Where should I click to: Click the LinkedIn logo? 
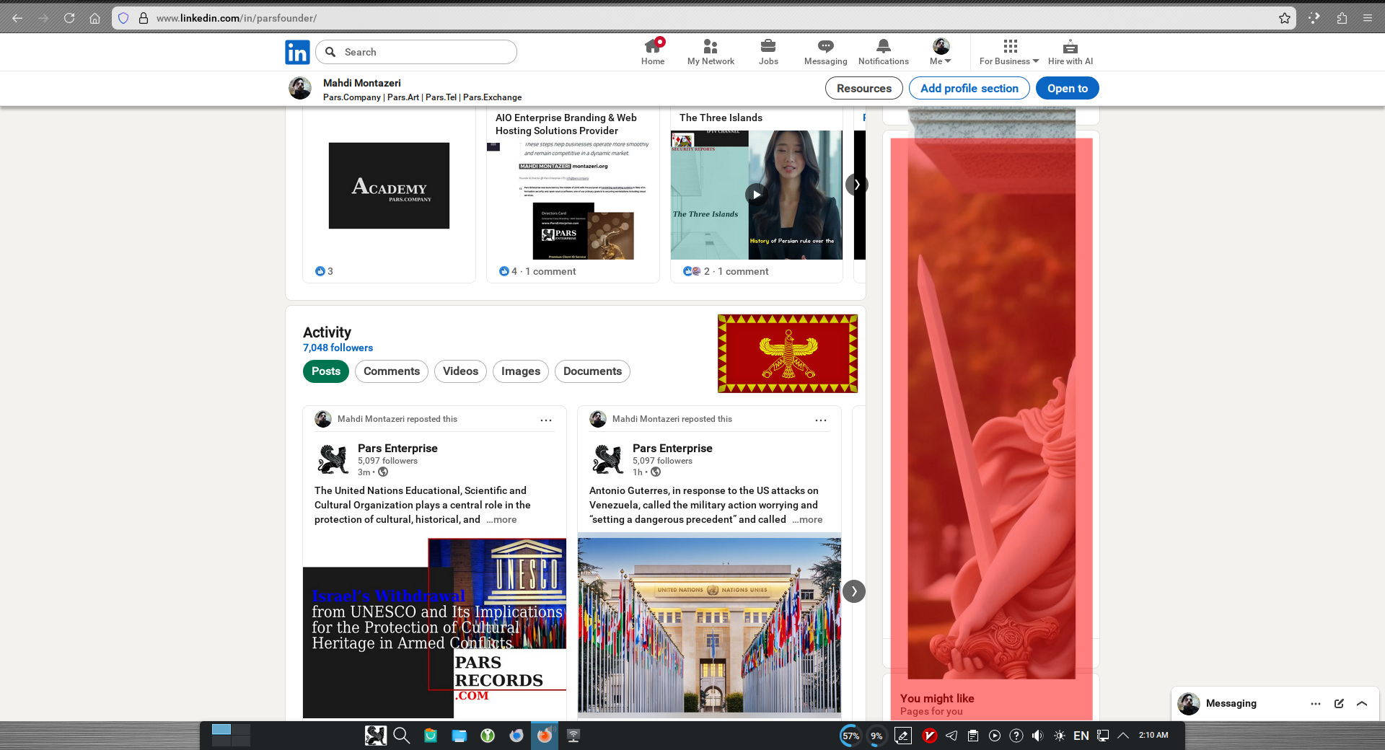click(x=297, y=52)
